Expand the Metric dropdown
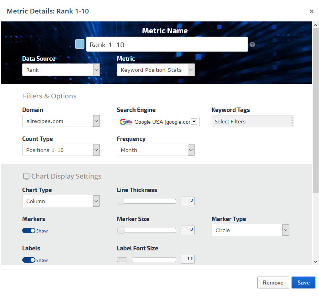Viewport: 319px width, 296px height. [156, 70]
